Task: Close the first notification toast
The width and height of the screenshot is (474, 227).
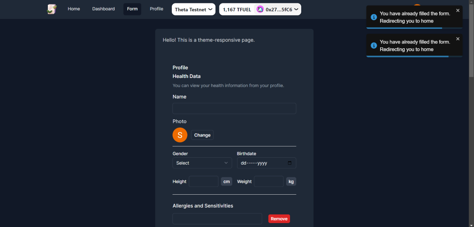Action: pyautogui.click(x=458, y=10)
